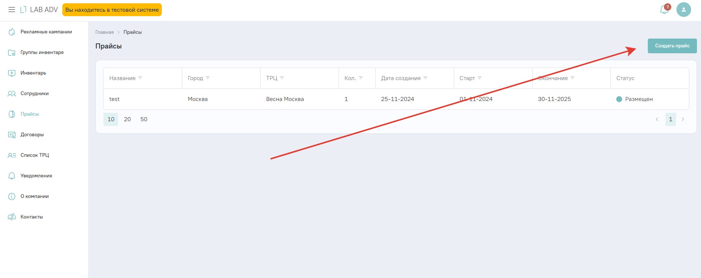Go to next page arrow in pagination
Viewport: 701px width, 278px height.
(683, 119)
